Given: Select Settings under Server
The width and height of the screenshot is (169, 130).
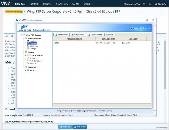Looking at the screenshot, I should (33, 63).
